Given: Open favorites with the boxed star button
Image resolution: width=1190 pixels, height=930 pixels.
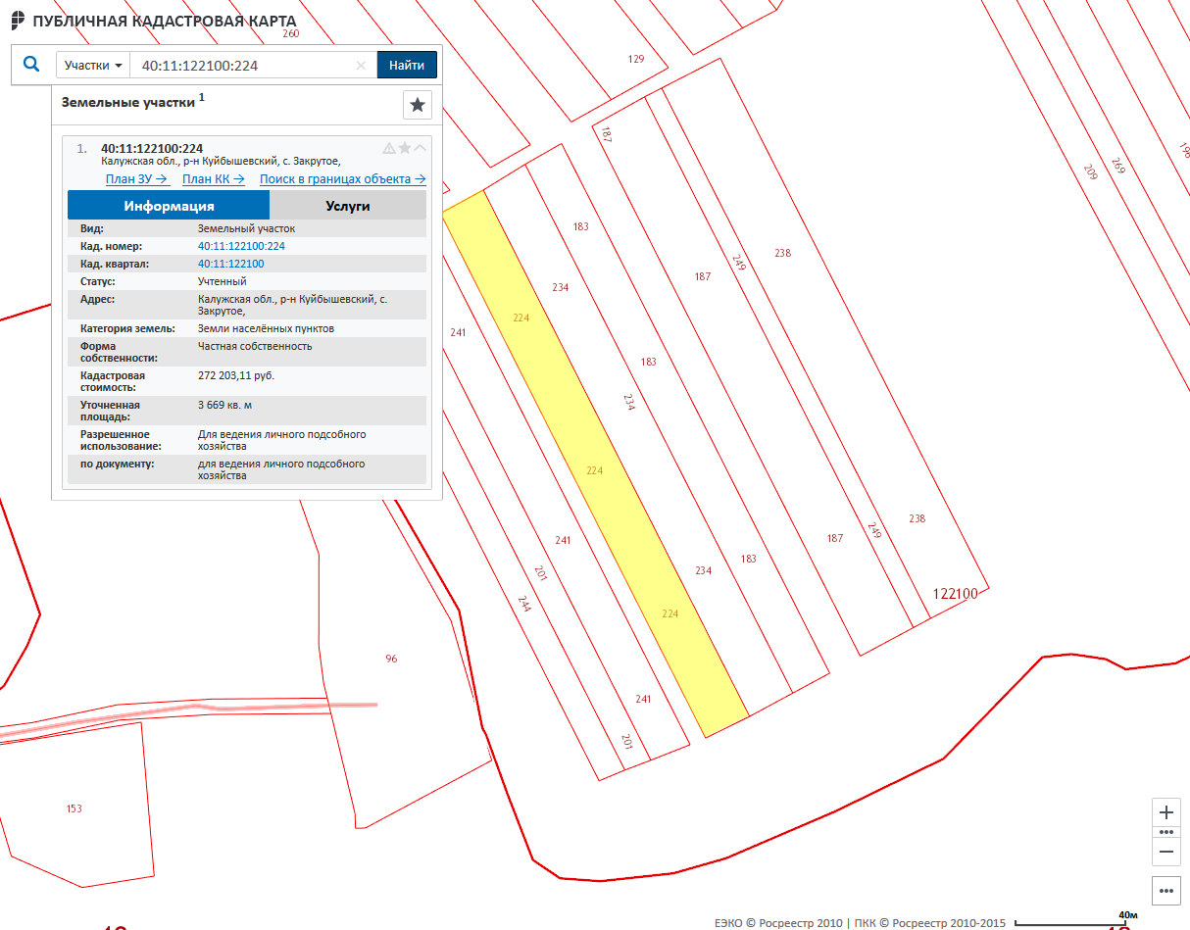Looking at the screenshot, I should click(x=418, y=105).
